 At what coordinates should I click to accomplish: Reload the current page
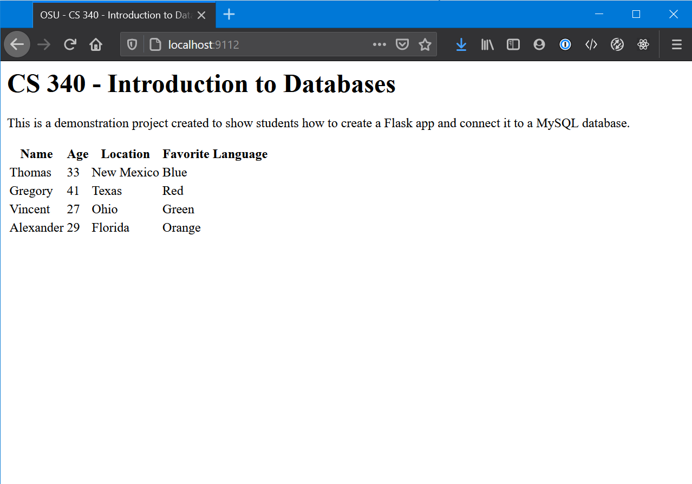70,44
